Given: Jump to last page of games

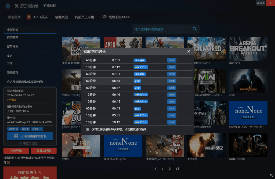Looking at the screenshot, I should point(177,169).
